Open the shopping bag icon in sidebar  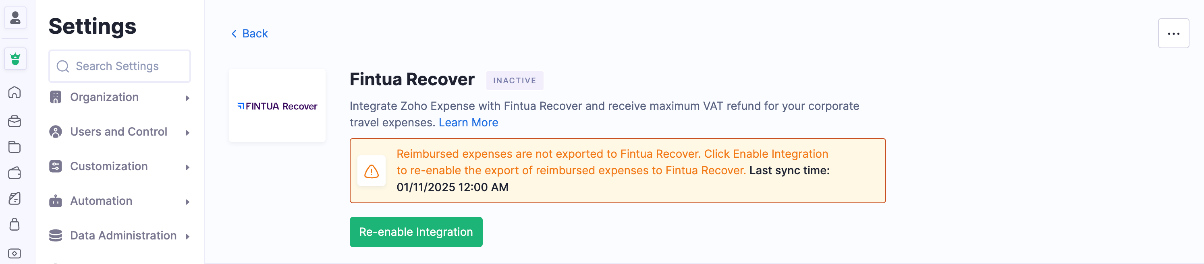(x=15, y=224)
